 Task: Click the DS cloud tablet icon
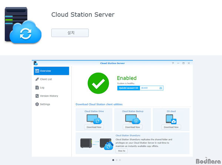pos(171,119)
